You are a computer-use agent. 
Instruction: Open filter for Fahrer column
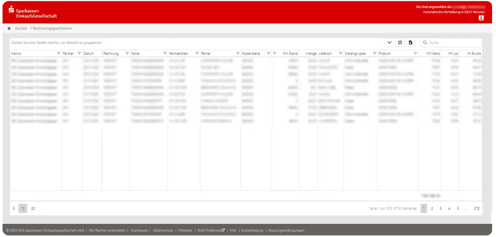tap(238, 53)
